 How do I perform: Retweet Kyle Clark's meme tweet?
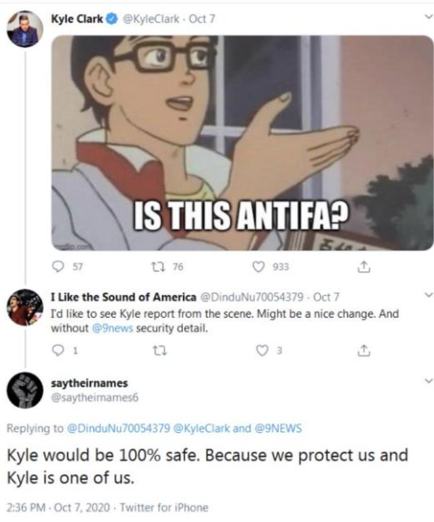[157, 266]
